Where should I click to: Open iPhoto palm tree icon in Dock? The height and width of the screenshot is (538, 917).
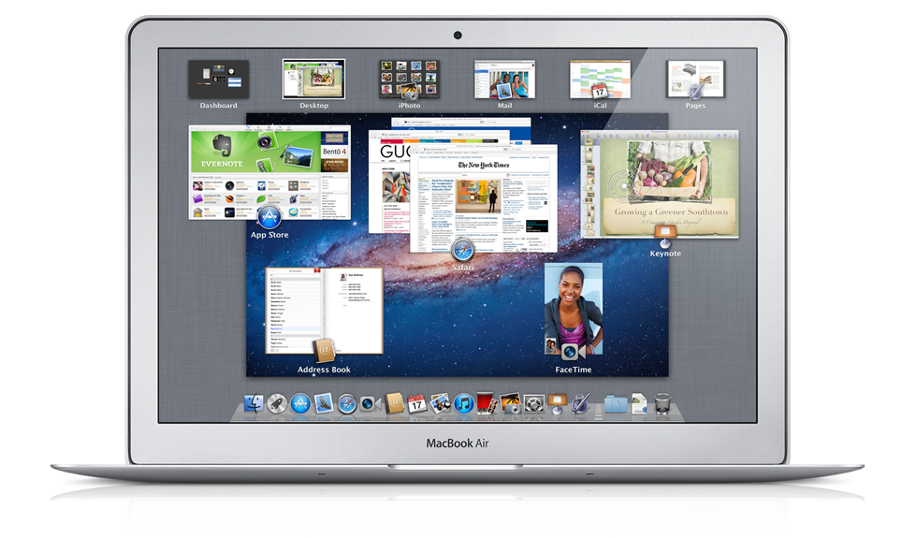coord(511,403)
